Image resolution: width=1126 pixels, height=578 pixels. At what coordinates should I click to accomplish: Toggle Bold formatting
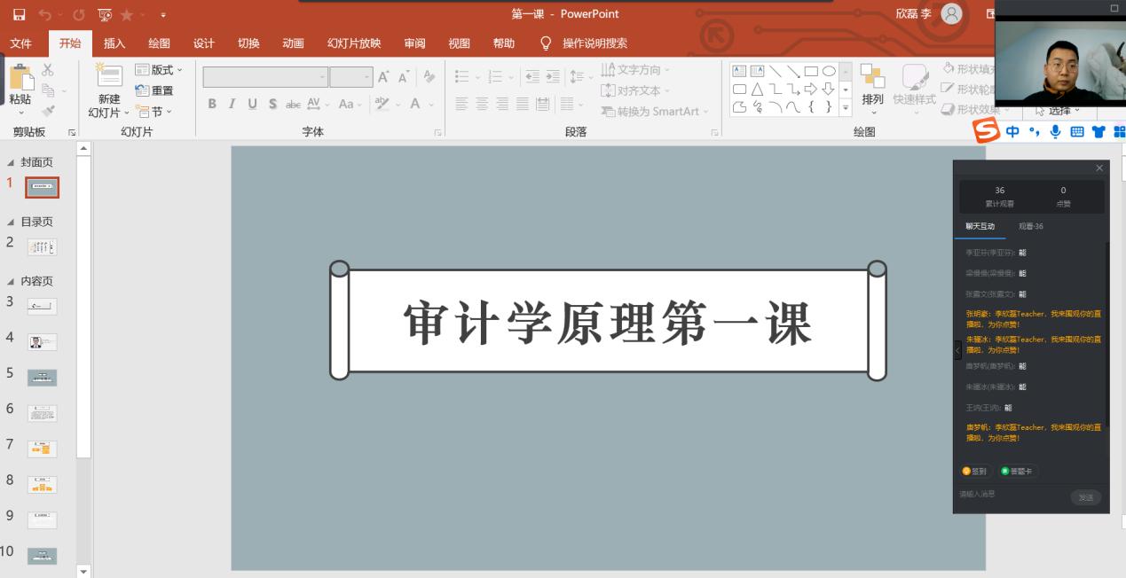pyautogui.click(x=212, y=104)
